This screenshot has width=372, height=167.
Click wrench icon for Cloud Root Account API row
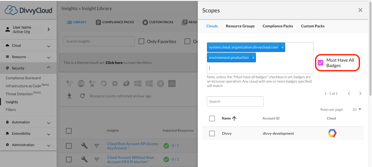tap(85, 146)
